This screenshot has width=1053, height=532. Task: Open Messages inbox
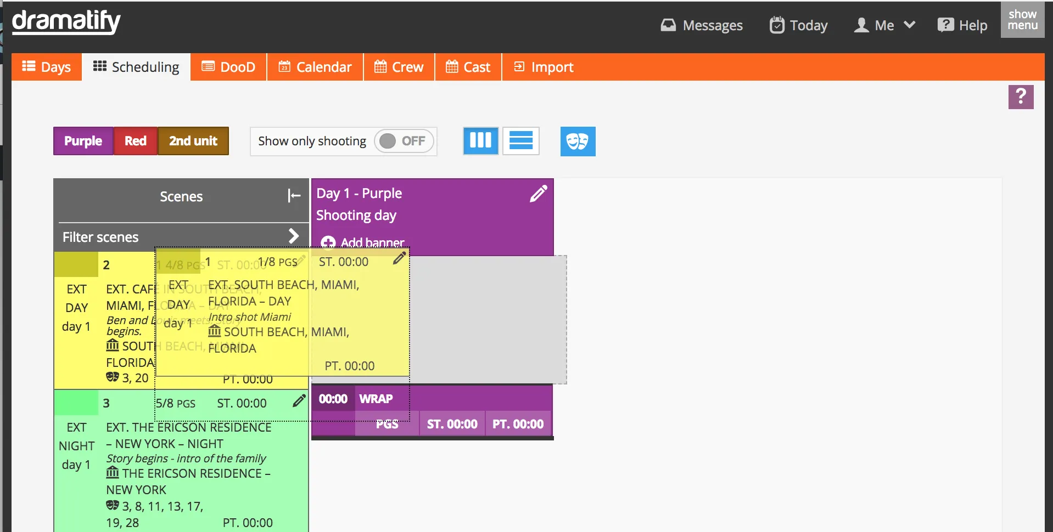click(x=701, y=25)
